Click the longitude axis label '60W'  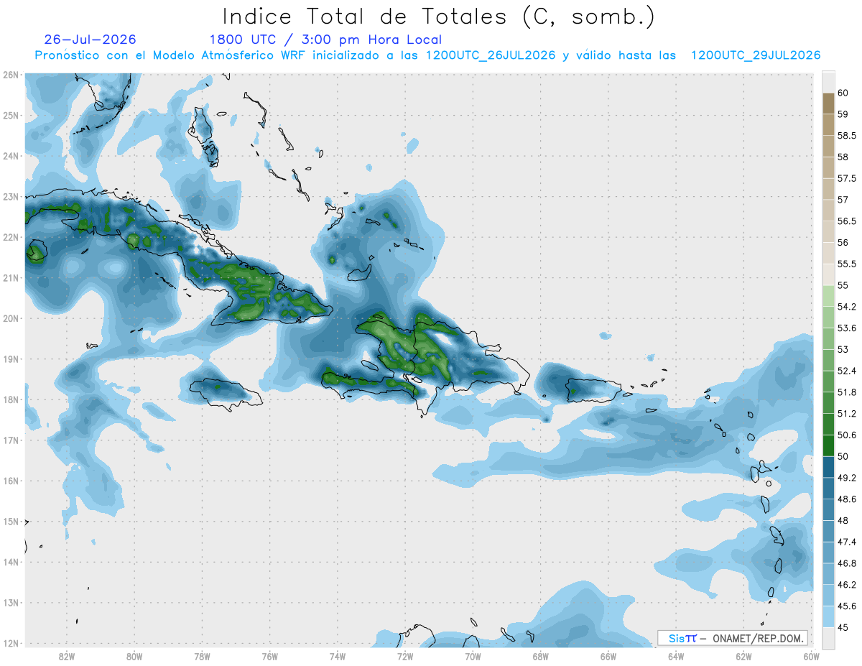(812, 657)
